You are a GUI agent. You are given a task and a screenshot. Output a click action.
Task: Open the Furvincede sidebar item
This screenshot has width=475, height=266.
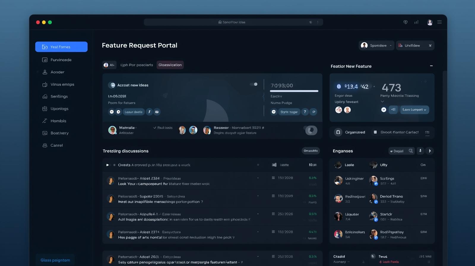61,60
